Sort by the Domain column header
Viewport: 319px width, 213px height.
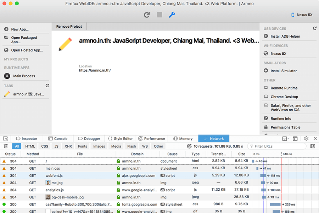pyautogui.click(x=137, y=154)
